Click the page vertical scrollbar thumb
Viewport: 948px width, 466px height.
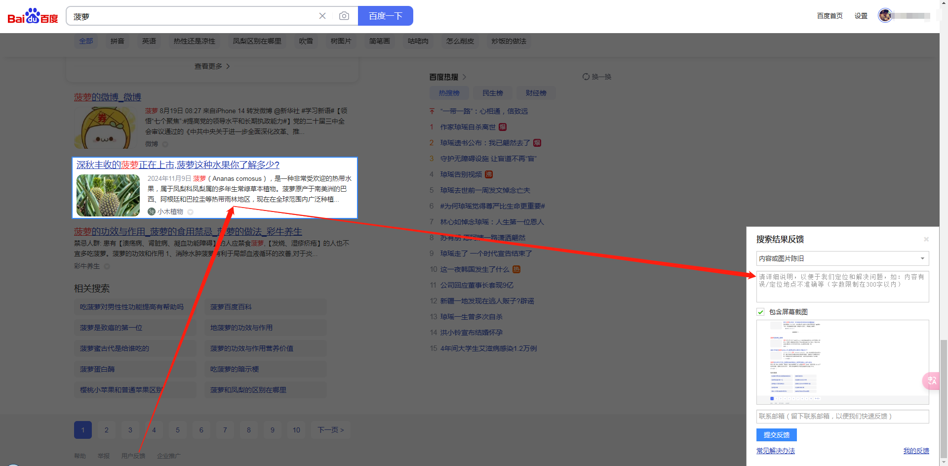[944, 399]
